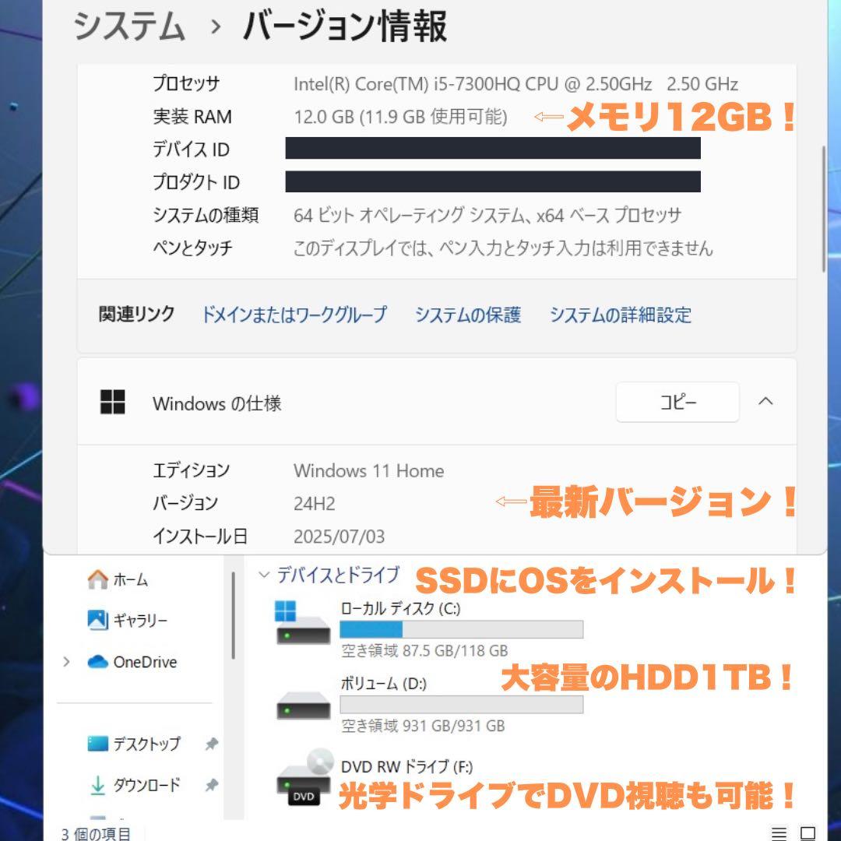Click the C: drive usage bar
The image size is (841, 841).
(461, 630)
